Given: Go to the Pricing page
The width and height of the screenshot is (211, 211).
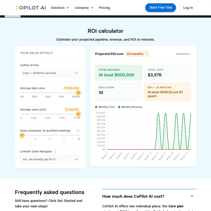Looking at the screenshot, I should pos(104,8).
